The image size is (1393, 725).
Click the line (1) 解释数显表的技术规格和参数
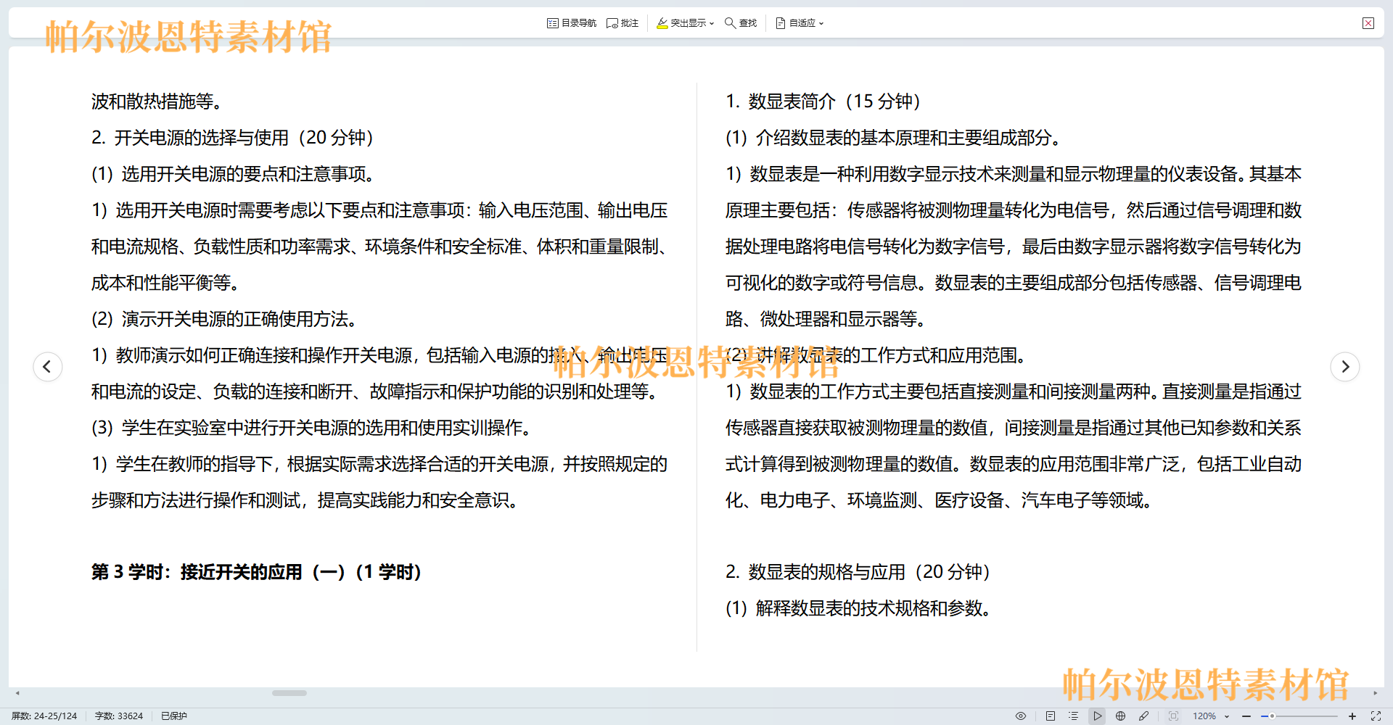(860, 608)
